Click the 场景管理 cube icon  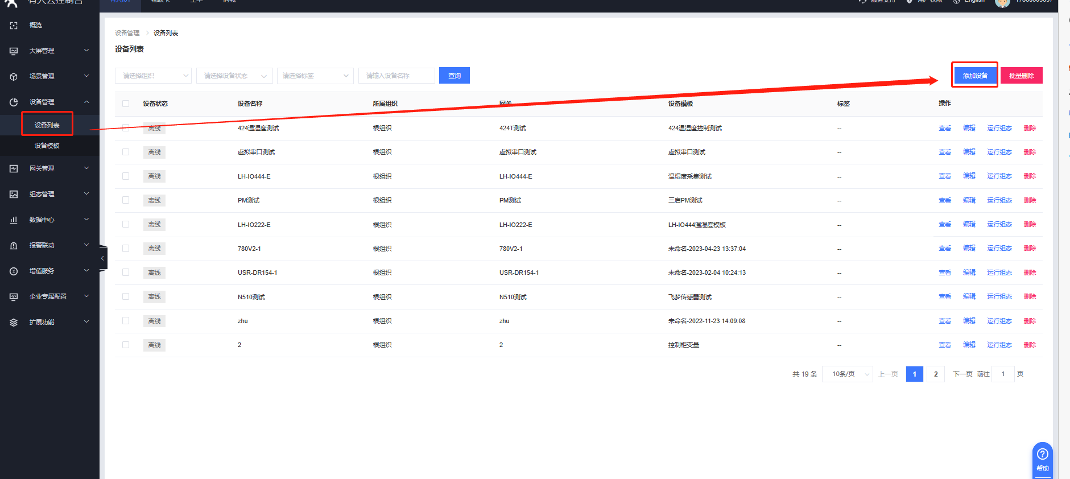14,77
